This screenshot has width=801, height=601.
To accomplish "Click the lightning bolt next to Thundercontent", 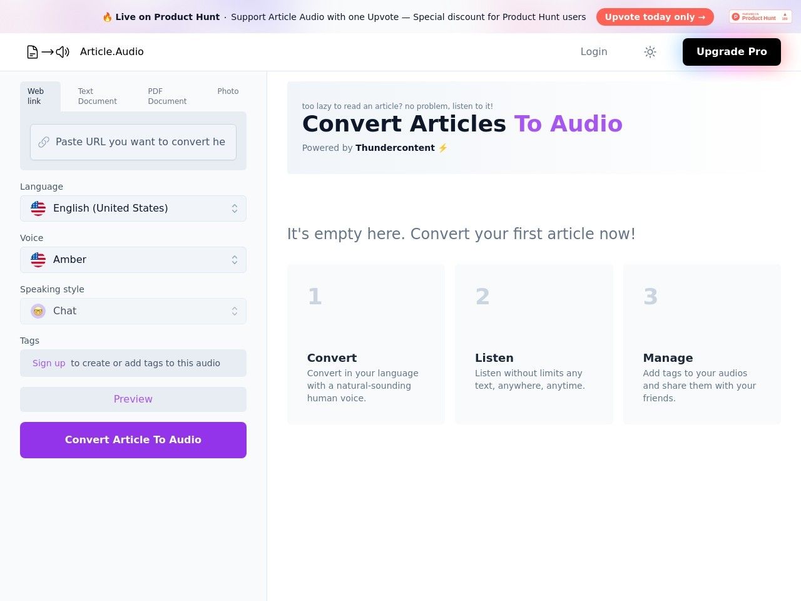I will (443, 148).
